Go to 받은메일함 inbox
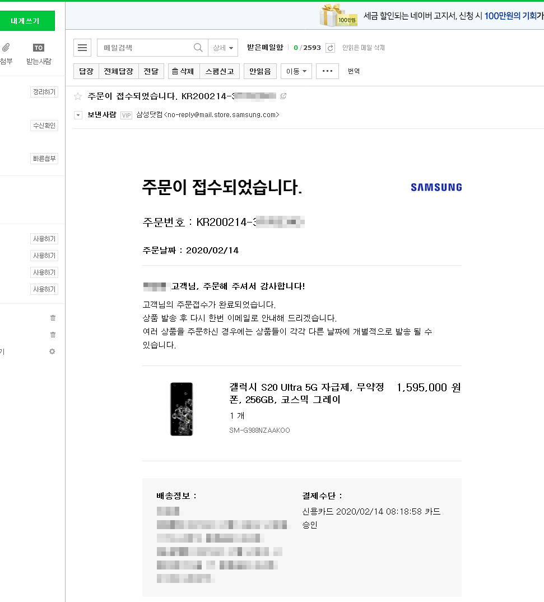Image resolution: width=544 pixels, height=602 pixels. (x=265, y=48)
